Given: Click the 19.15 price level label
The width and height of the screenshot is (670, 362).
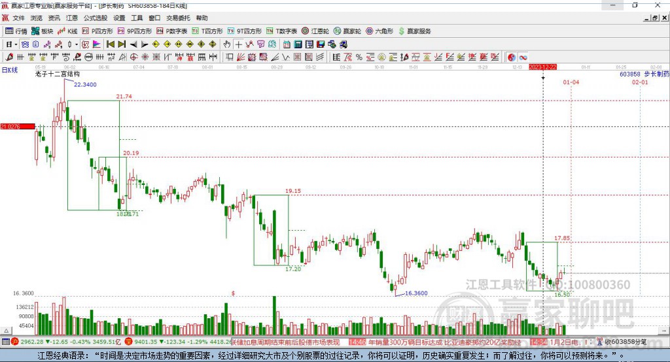Looking at the screenshot, I should point(293,191).
